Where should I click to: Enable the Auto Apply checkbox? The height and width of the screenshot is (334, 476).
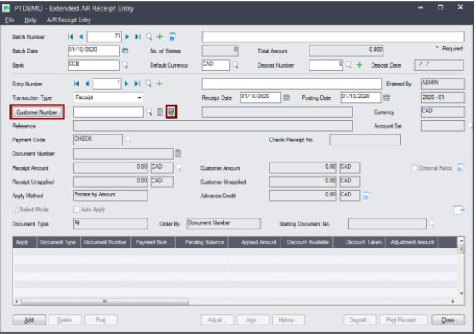click(x=76, y=210)
